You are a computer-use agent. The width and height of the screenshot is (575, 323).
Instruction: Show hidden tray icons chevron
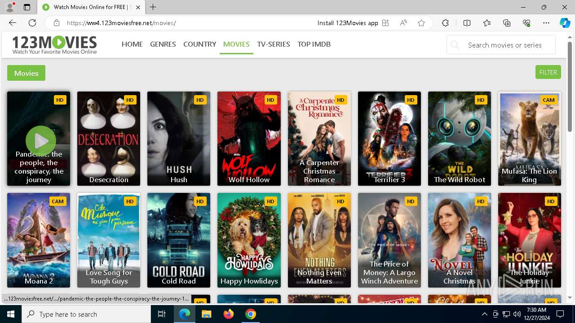point(484,314)
